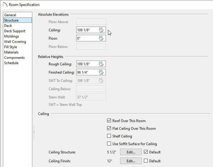Click into the Finished Ceiling value field
Viewport: 213px width, 167px height.
(88, 72)
